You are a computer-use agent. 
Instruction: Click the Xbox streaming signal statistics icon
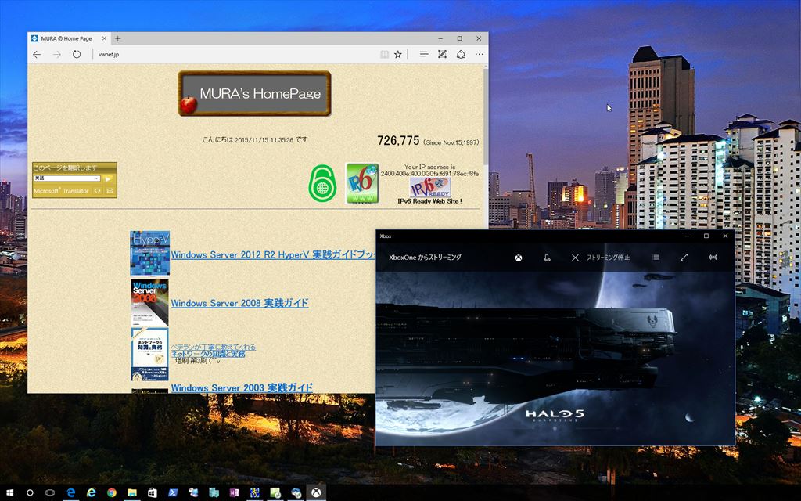[713, 257]
